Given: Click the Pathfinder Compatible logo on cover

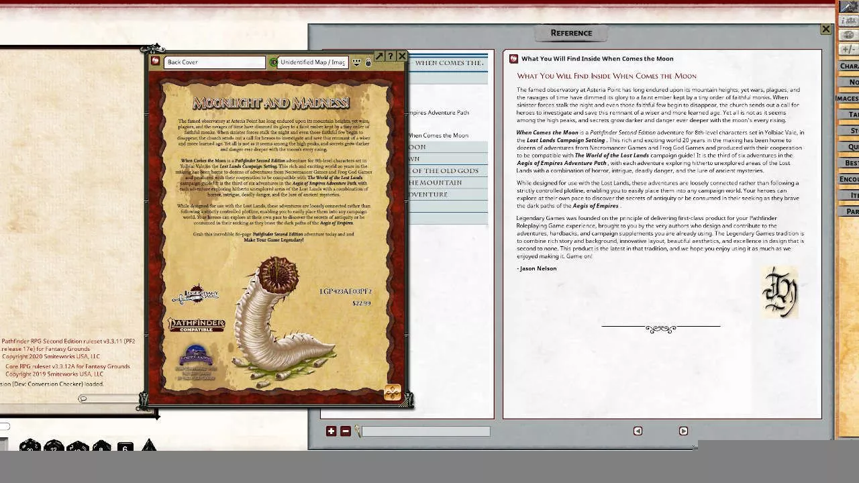Looking at the screenshot, I should point(196,325).
